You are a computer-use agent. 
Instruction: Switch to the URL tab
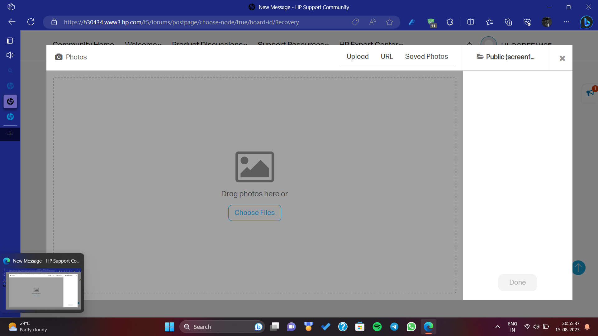click(x=387, y=57)
